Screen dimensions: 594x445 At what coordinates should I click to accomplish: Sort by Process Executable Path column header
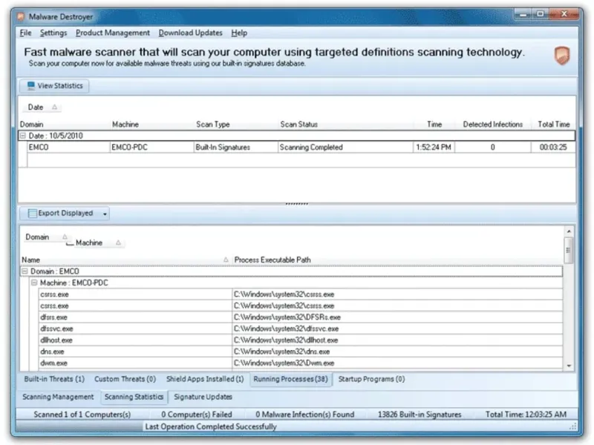(398, 260)
